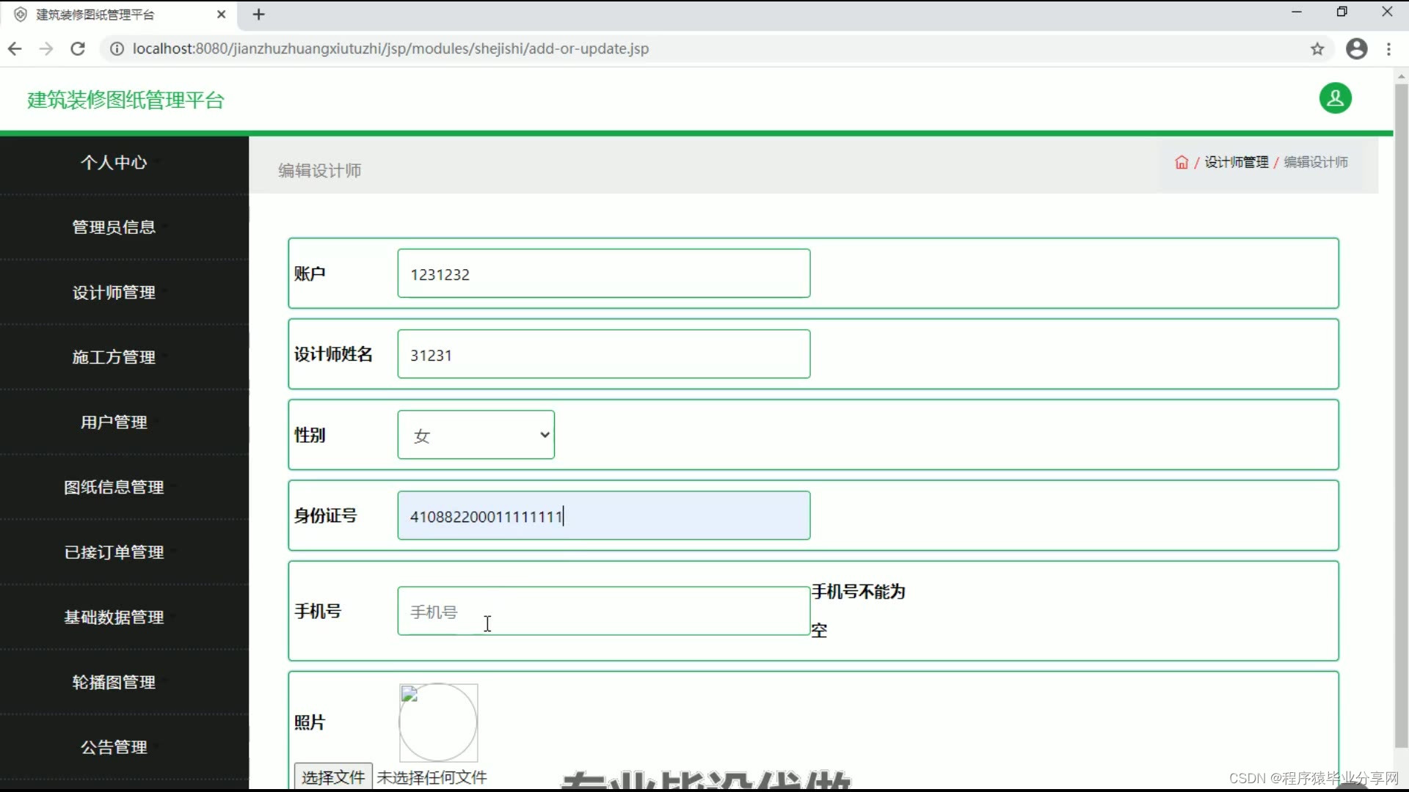Viewport: 1409px width, 792px height.
Task: Click 设计师管理 breadcrumb link
Action: pyautogui.click(x=1237, y=162)
